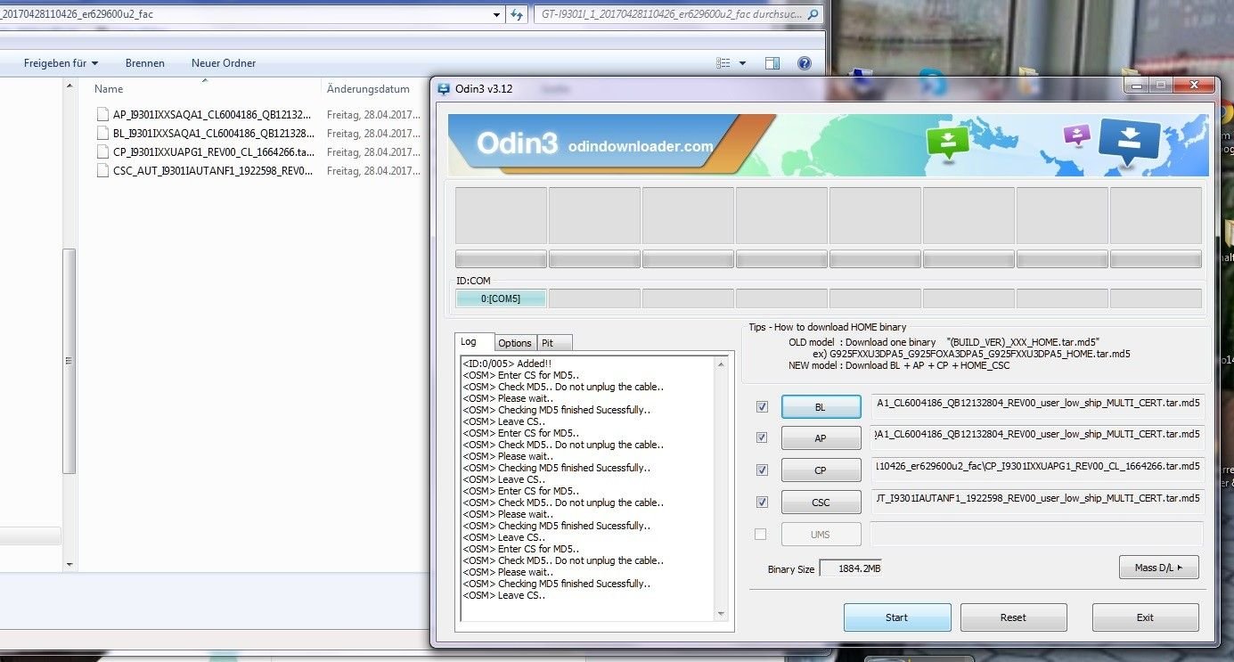Click file icon of BL_I9301IXXSAQA1 archive in Explorer
This screenshot has height=662, width=1234.
tap(103, 133)
